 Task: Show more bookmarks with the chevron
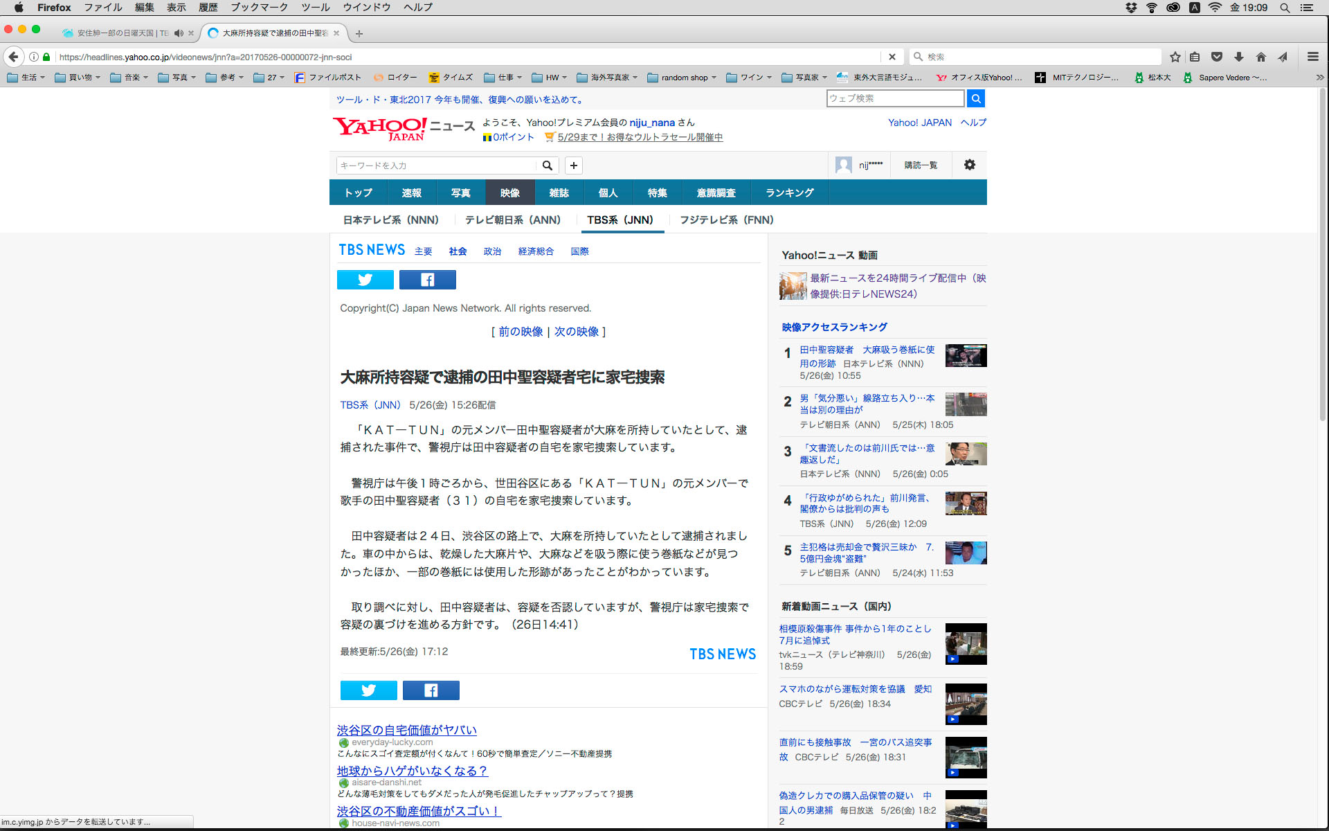point(1319,78)
